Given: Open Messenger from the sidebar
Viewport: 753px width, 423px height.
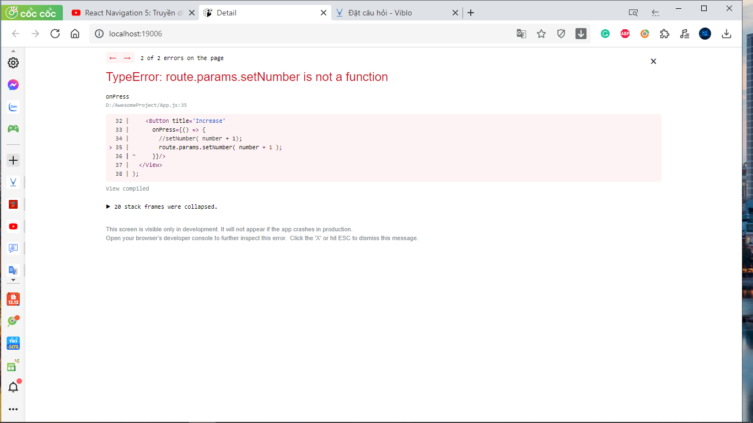Looking at the screenshot, I should pos(13,85).
